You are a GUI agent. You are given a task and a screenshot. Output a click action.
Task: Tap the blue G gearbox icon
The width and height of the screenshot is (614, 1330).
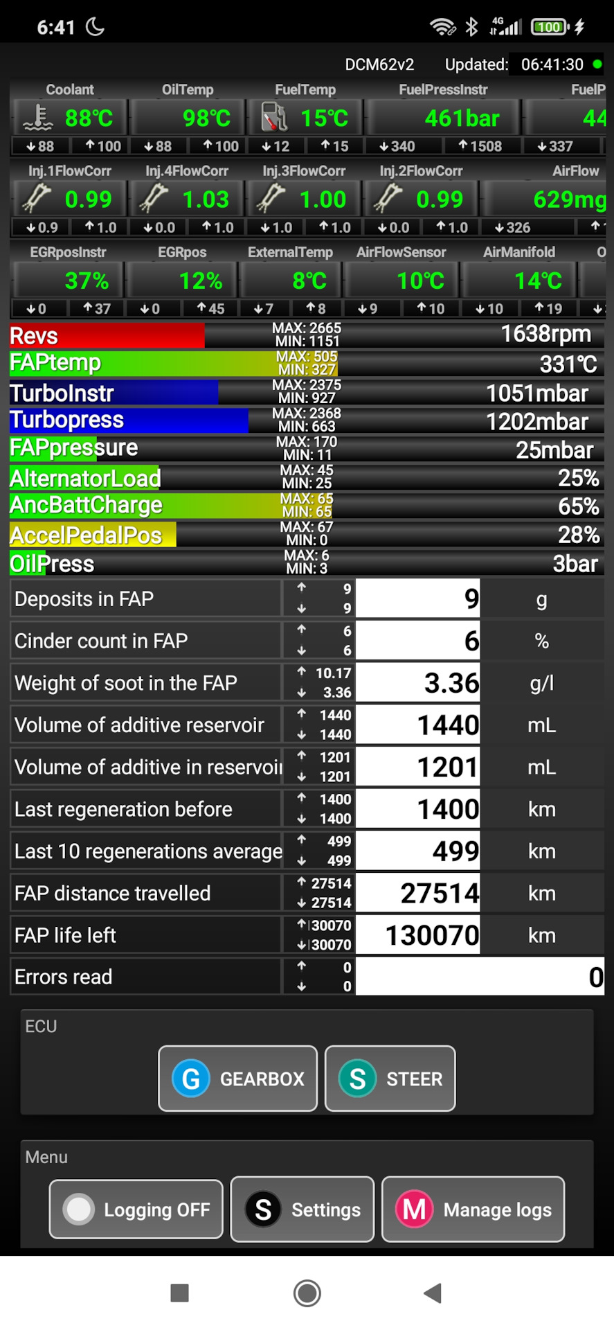point(191,1079)
